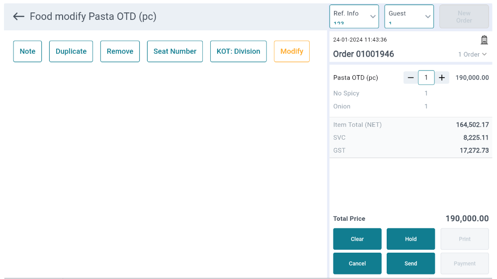Click the building icon beside the timestamp
The height and width of the screenshot is (279, 497).
click(484, 40)
